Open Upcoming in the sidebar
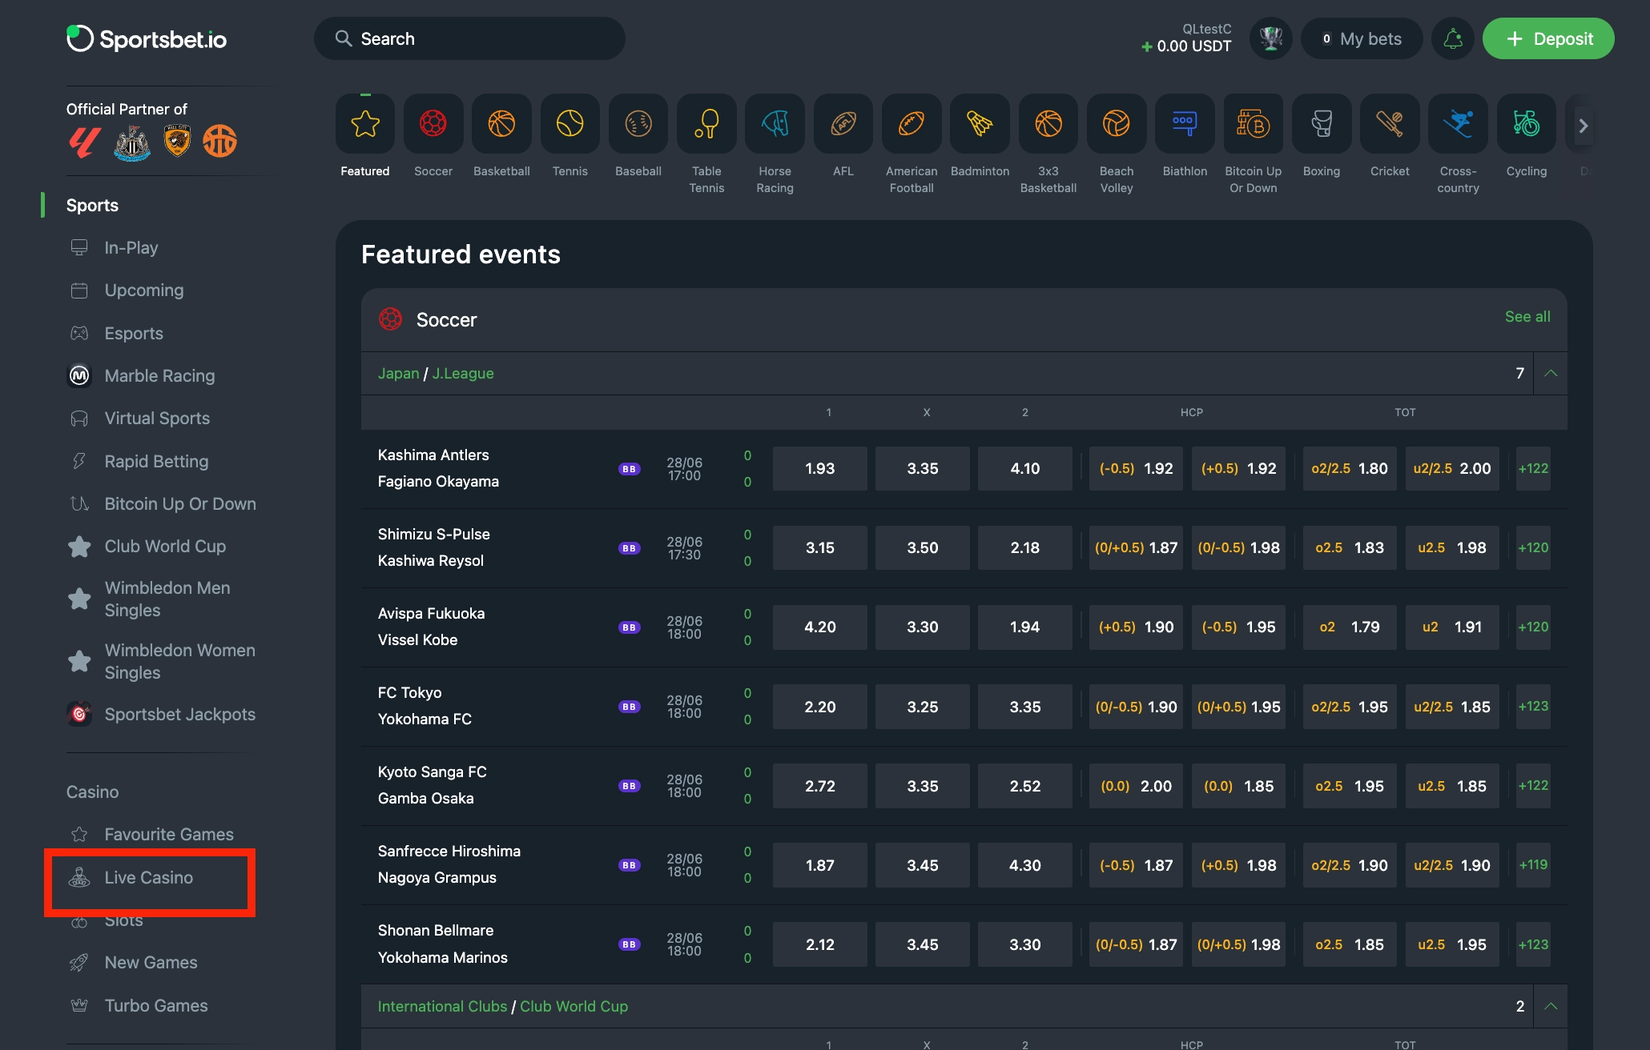The height and width of the screenshot is (1050, 1650). click(144, 291)
